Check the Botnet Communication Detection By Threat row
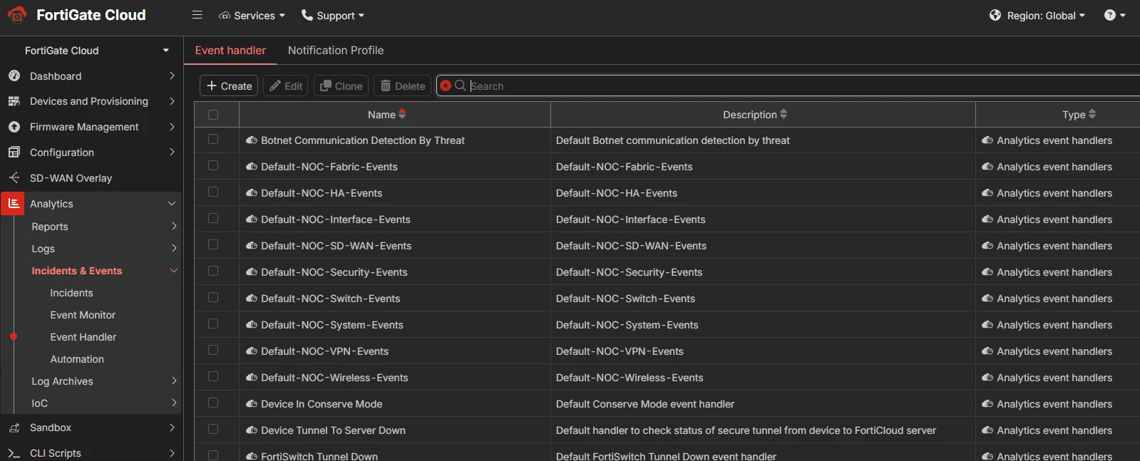The width and height of the screenshot is (1140, 461). [x=213, y=140]
